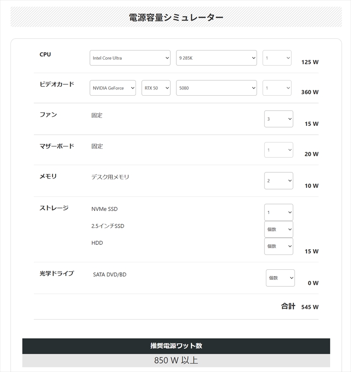Click the 850 W 以上 recommended wattage result
Image resolution: width=351 pixels, height=372 pixels.
(176, 361)
